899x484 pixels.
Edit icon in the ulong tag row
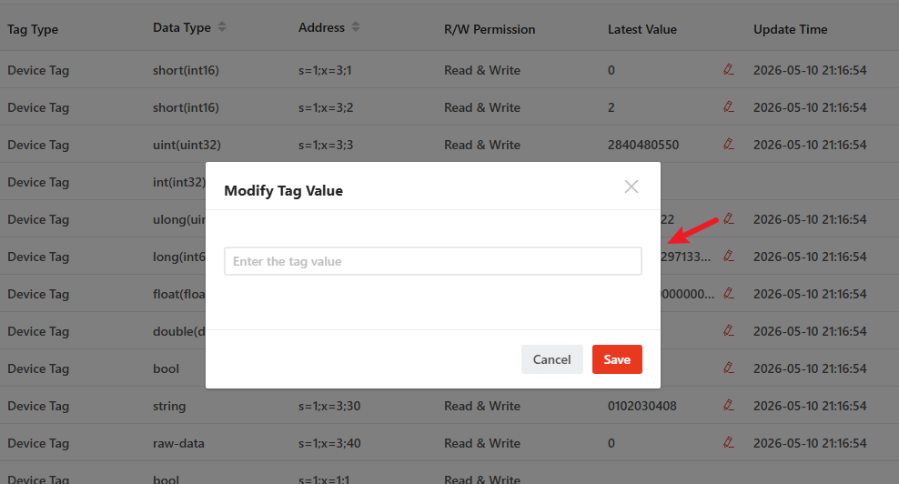tap(729, 218)
